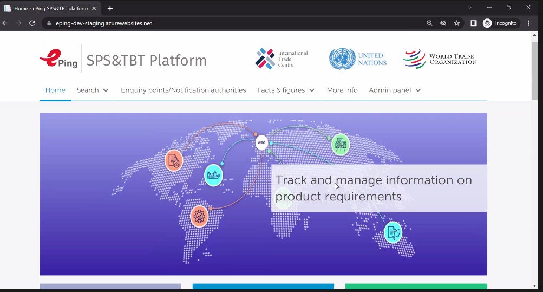
Task: Expand the Search dropdown menu
Action: coord(93,90)
